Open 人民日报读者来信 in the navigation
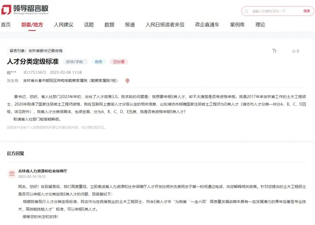This screenshot has height=225, width=315. coord(165,25)
